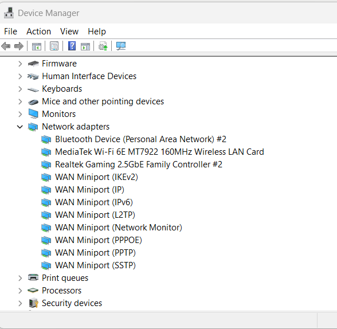Open the File menu

[x=10, y=32]
